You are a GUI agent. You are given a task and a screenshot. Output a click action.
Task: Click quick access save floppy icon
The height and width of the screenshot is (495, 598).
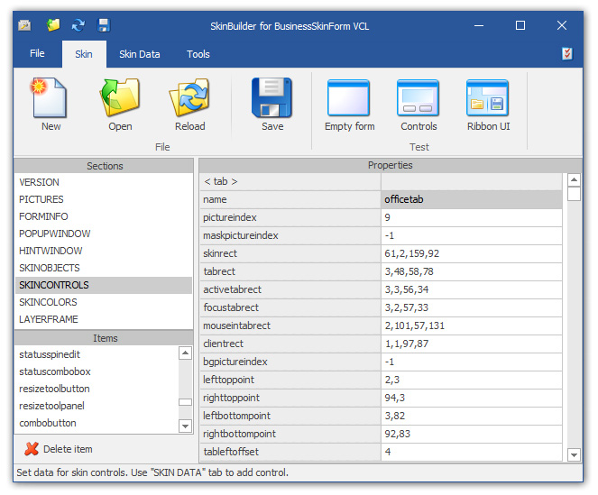pyautogui.click(x=104, y=25)
